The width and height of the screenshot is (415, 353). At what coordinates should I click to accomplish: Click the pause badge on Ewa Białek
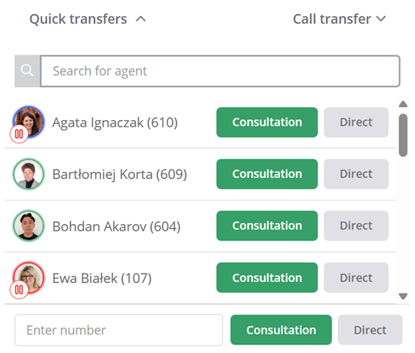(x=19, y=290)
